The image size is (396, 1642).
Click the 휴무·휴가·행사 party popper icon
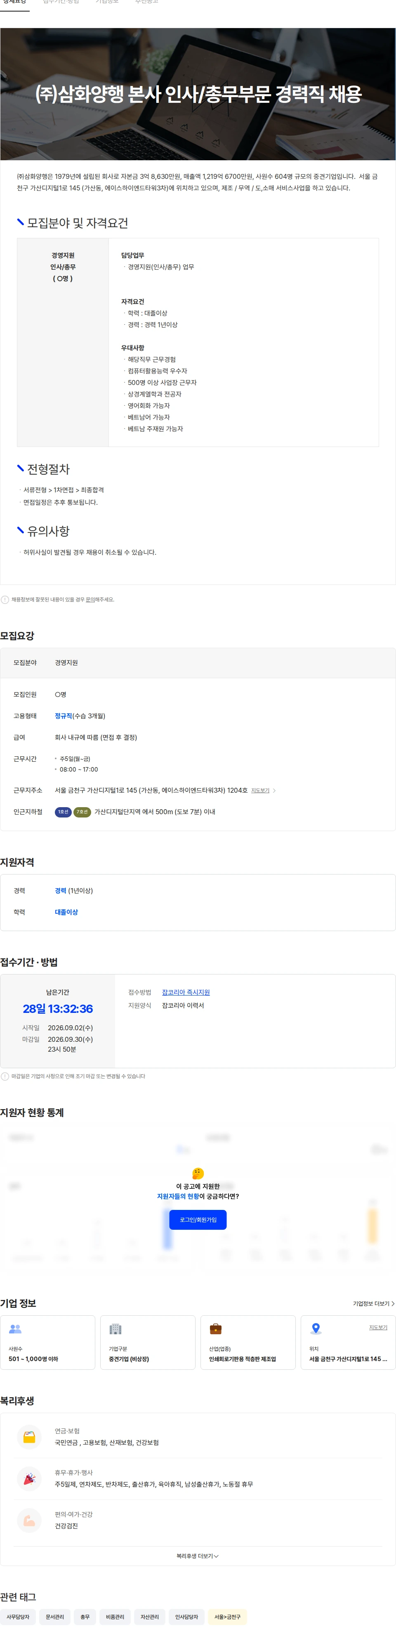[x=29, y=1478]
